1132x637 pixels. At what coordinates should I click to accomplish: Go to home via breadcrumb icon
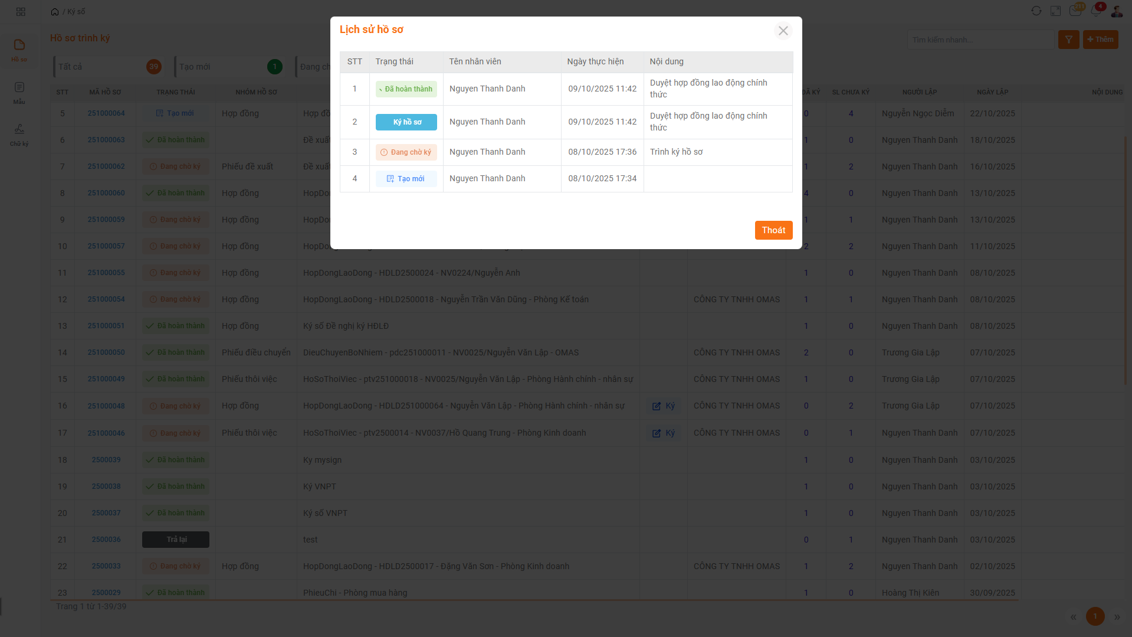tap(55, 12)
